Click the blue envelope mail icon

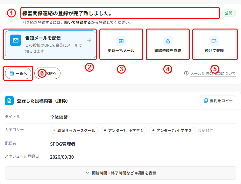click(x=16, y=40)
